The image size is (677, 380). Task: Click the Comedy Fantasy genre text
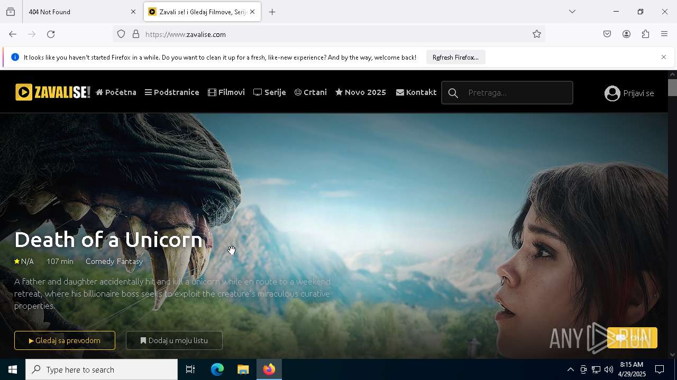point(114,261)
